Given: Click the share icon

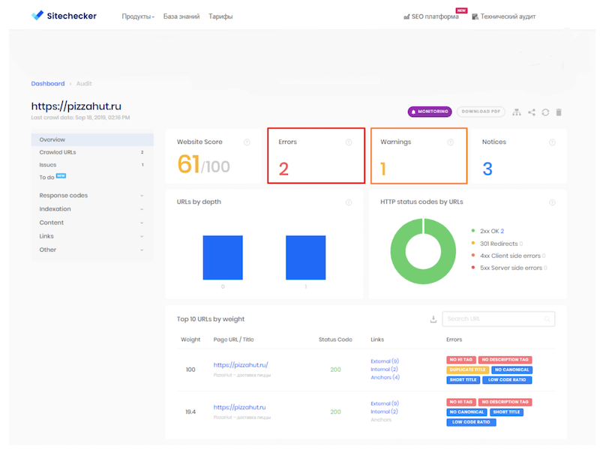Looking at the screenshot, I should 532,112.
